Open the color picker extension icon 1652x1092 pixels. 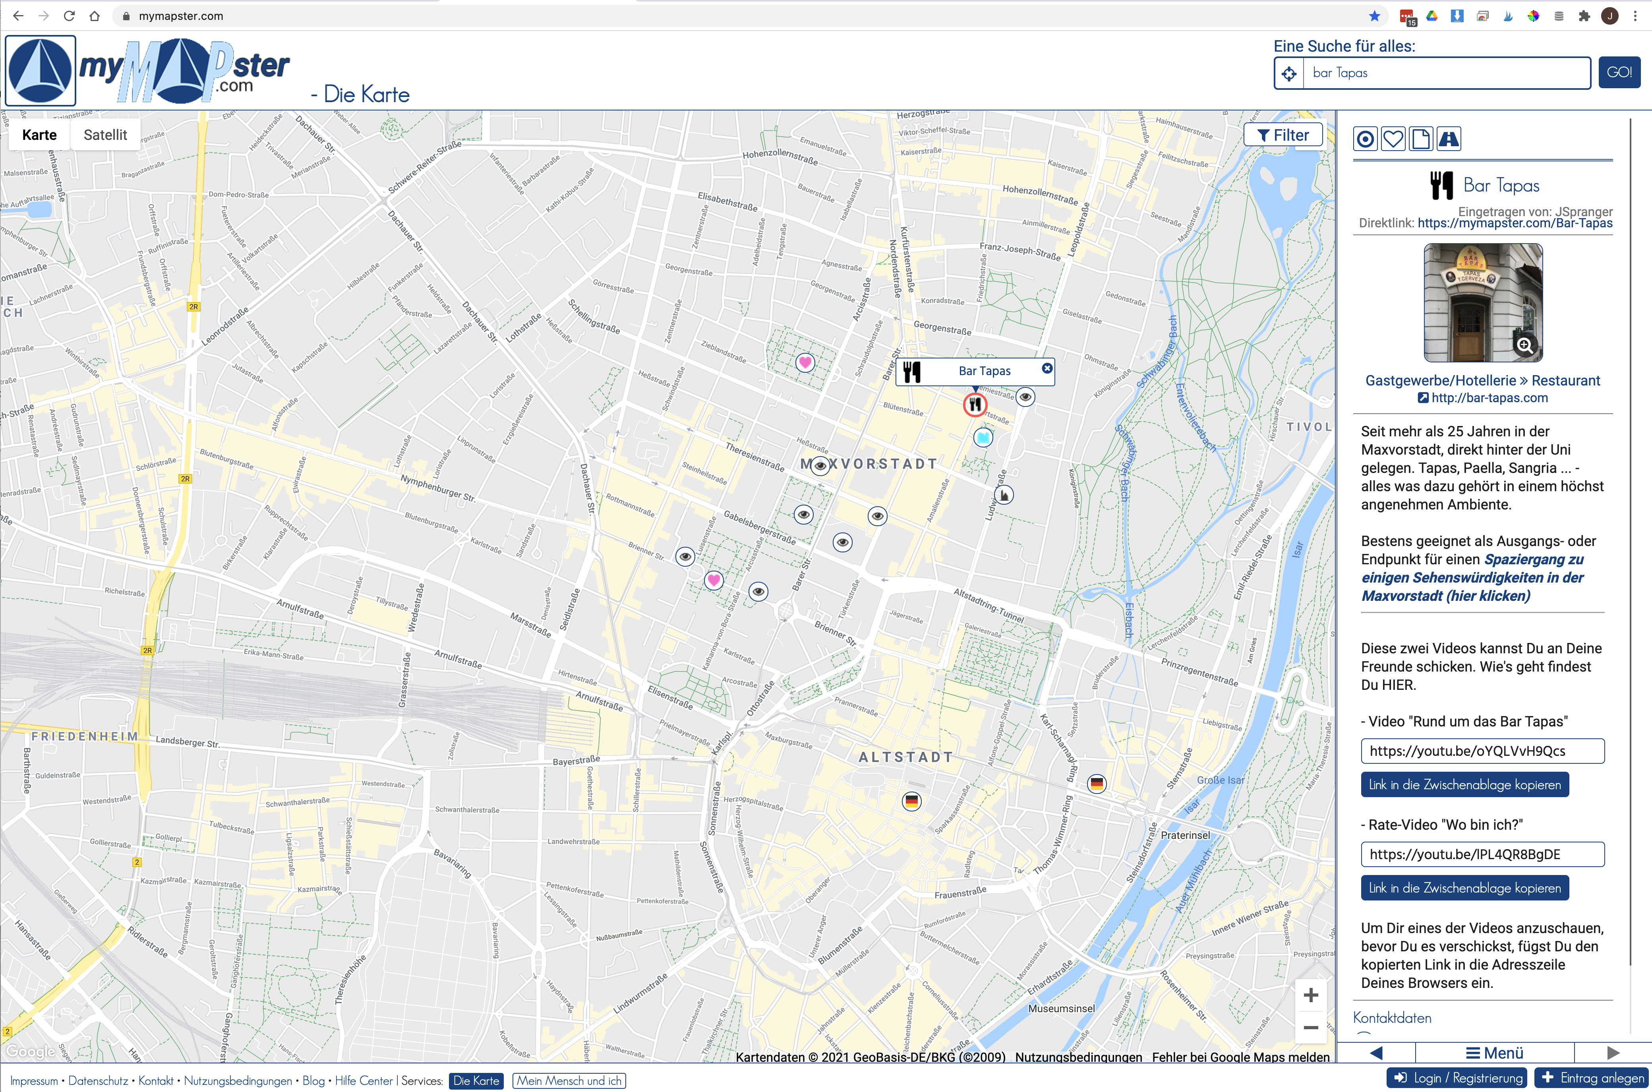click(1534, 16)
